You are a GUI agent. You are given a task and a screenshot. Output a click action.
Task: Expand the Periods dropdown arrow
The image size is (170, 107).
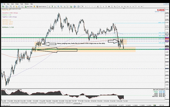pos(76,7)
